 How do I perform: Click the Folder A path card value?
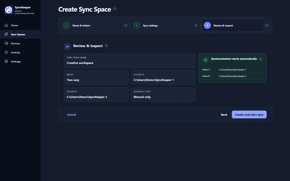tap(153, 80)
